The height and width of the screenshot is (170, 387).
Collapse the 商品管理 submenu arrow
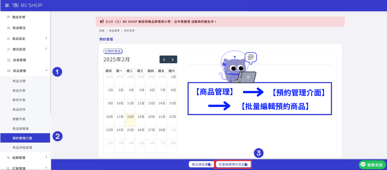46,70
